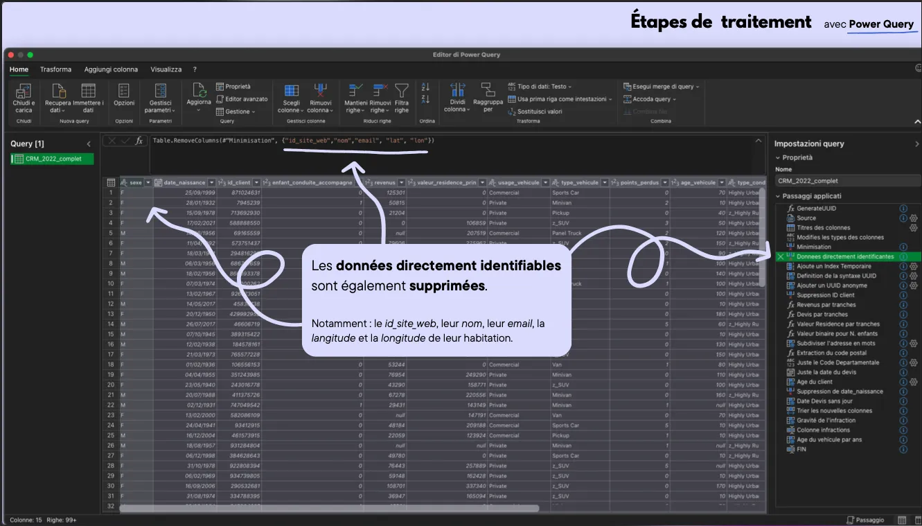The image size is (922, 526).
Task: Click Sostituisci valori in Trasforma group
Action: 540,111
